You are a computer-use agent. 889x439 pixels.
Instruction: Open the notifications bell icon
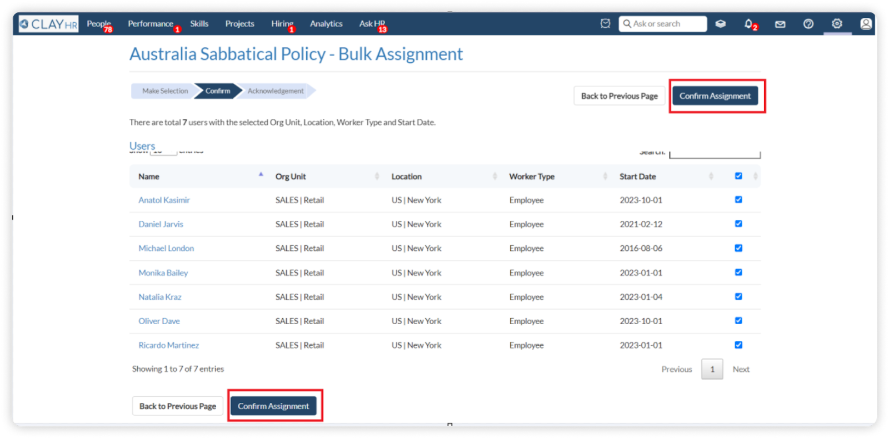tap(748, 24)
